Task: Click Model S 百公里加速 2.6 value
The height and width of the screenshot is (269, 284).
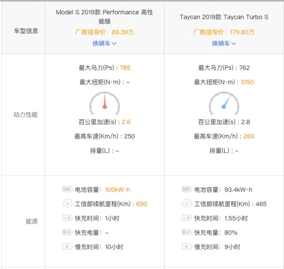Action: click(x=126, y=122)
